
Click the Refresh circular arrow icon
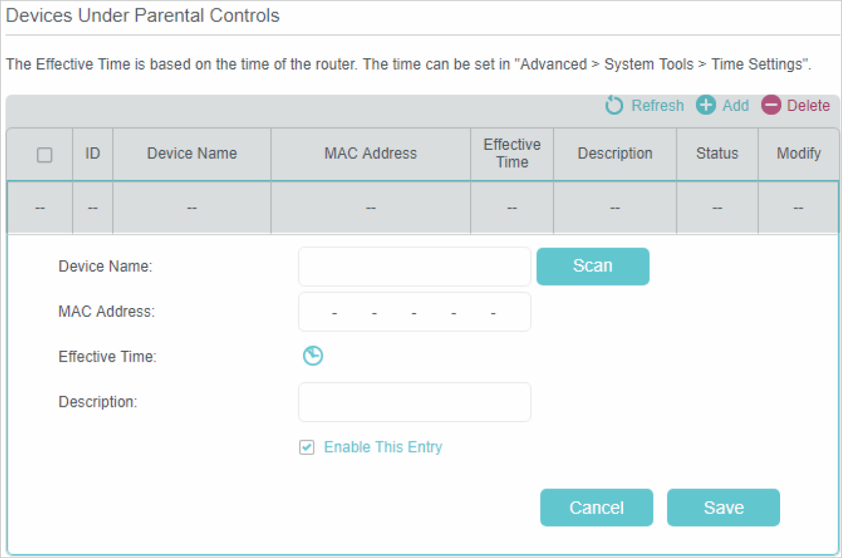(614, 105)
